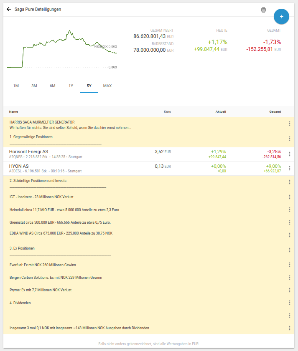The width and height of the screenshot is (298, 351).
Task: Click the Greenstat circa 500.000 EUR note
Action: pos(60,222)
